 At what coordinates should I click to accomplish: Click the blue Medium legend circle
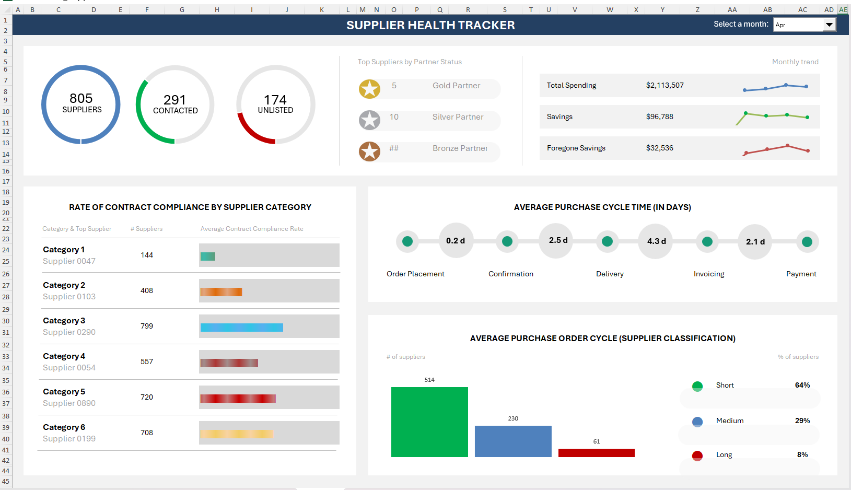pos(697,422)
